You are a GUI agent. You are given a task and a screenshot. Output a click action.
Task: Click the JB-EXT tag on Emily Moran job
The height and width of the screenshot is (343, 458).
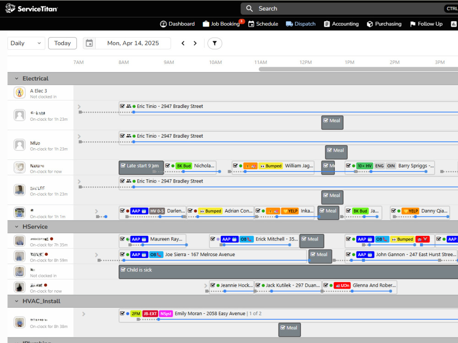point(150,314)
